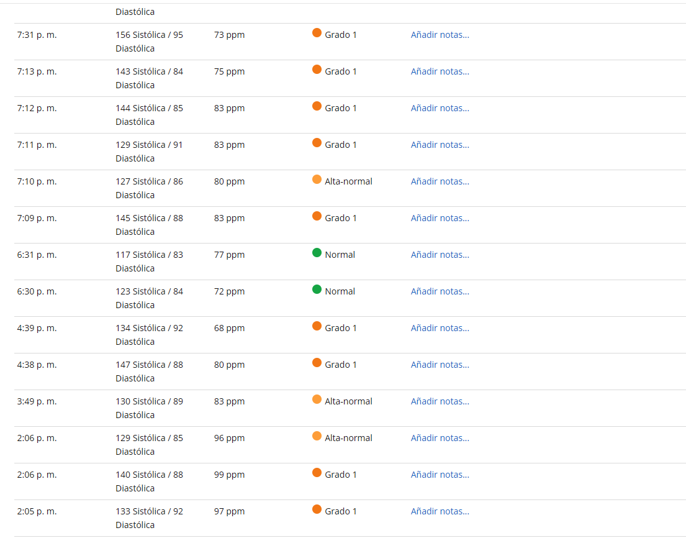Click the Grado 1 dot at 7:09 p. m.
686x538 pixels.
[317, 216]
